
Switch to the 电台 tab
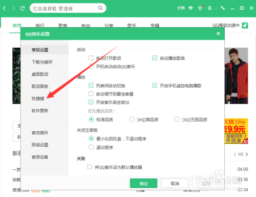86,26
